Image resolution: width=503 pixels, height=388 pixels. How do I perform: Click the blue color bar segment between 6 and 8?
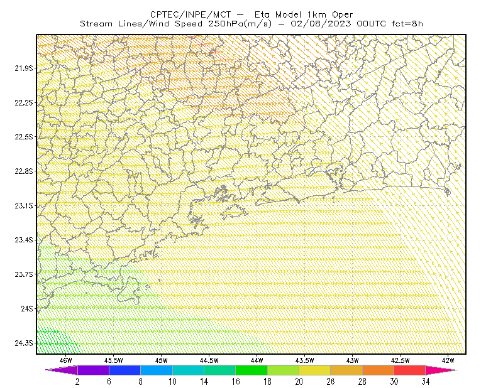pyautogui.click(x=124, y=370)
